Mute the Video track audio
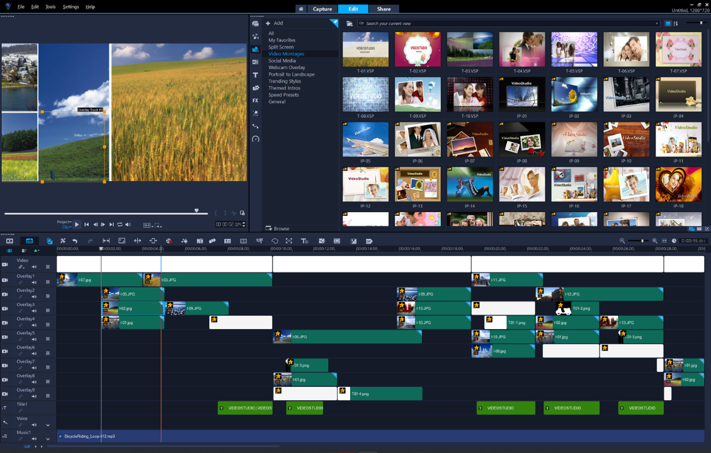Image resolution: width=711 pixels, height=453 pixels. click(x=34, y=267)
